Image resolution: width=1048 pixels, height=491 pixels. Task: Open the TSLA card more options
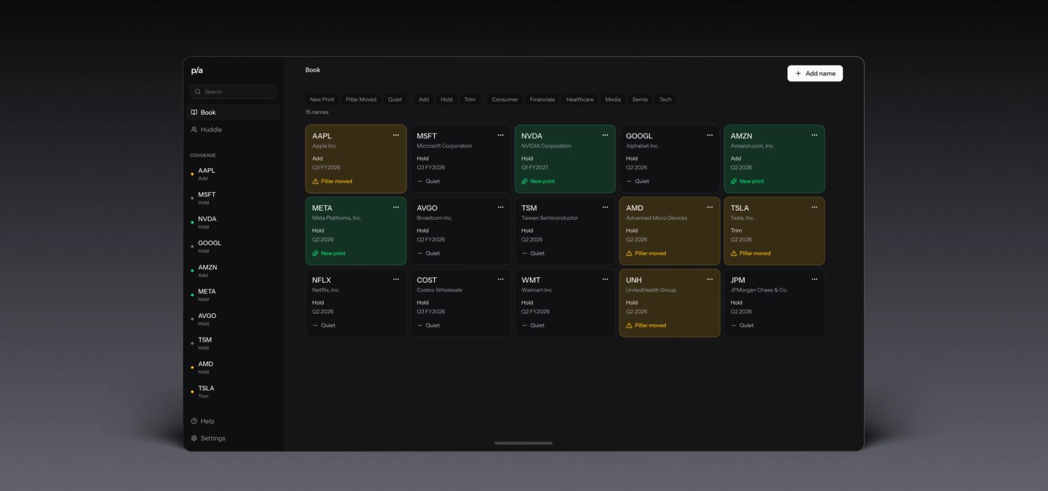pyautogui.click(x=815, y=207)
